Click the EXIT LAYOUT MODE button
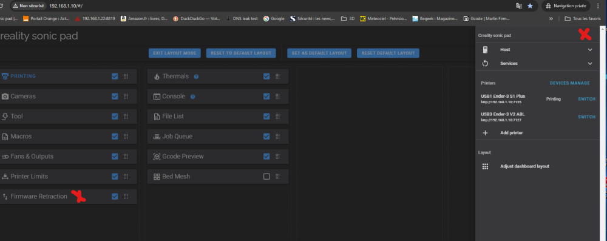The height and width of the screenshot is (241, 607). tap(175, 53)
